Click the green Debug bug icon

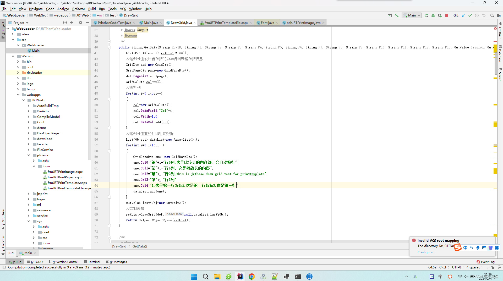coord(433,15)
